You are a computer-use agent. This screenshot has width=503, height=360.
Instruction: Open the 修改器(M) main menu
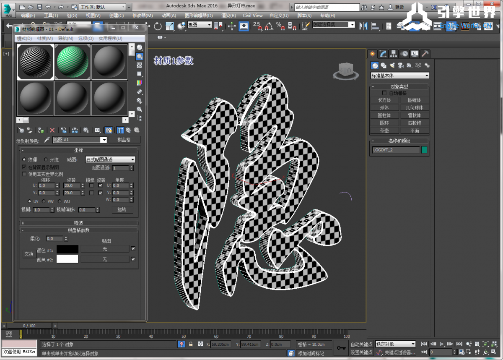click(x=143, y=16)
